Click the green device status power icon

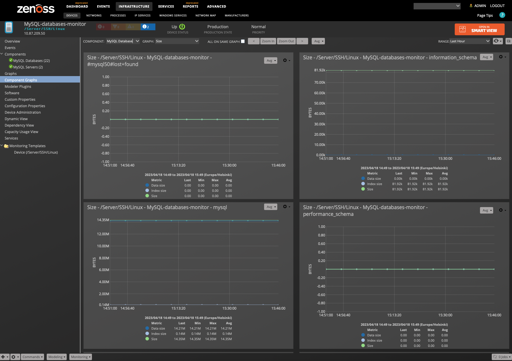[x=182, y=27]
